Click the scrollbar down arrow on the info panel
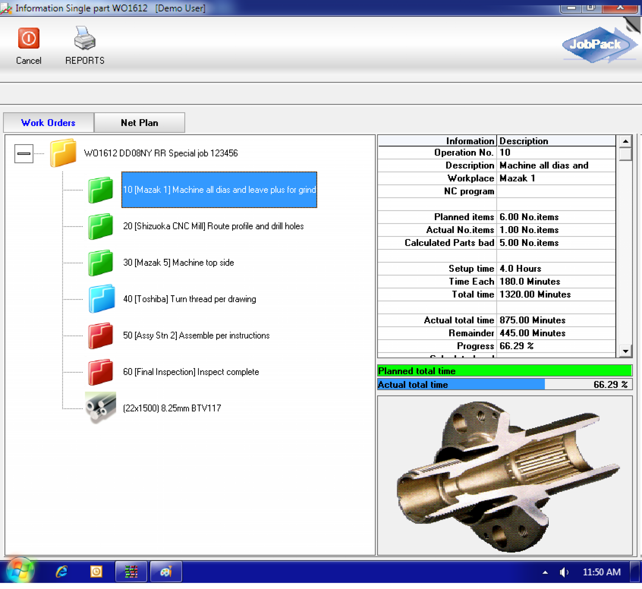The image size is (642, 589). tap(625, 350)
